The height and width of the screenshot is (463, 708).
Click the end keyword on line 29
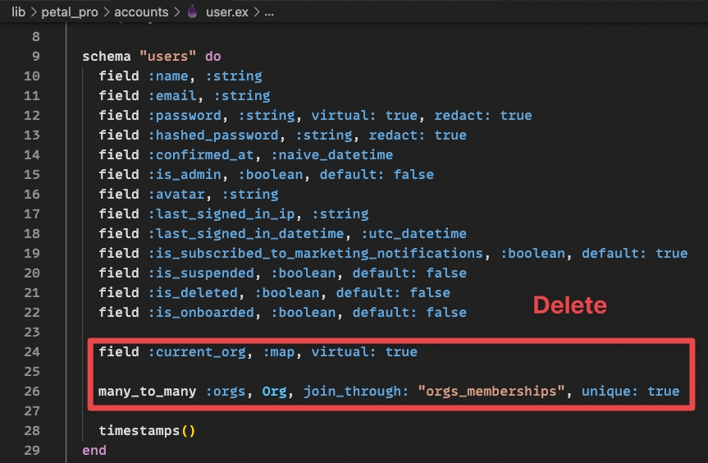pos(94,451)
